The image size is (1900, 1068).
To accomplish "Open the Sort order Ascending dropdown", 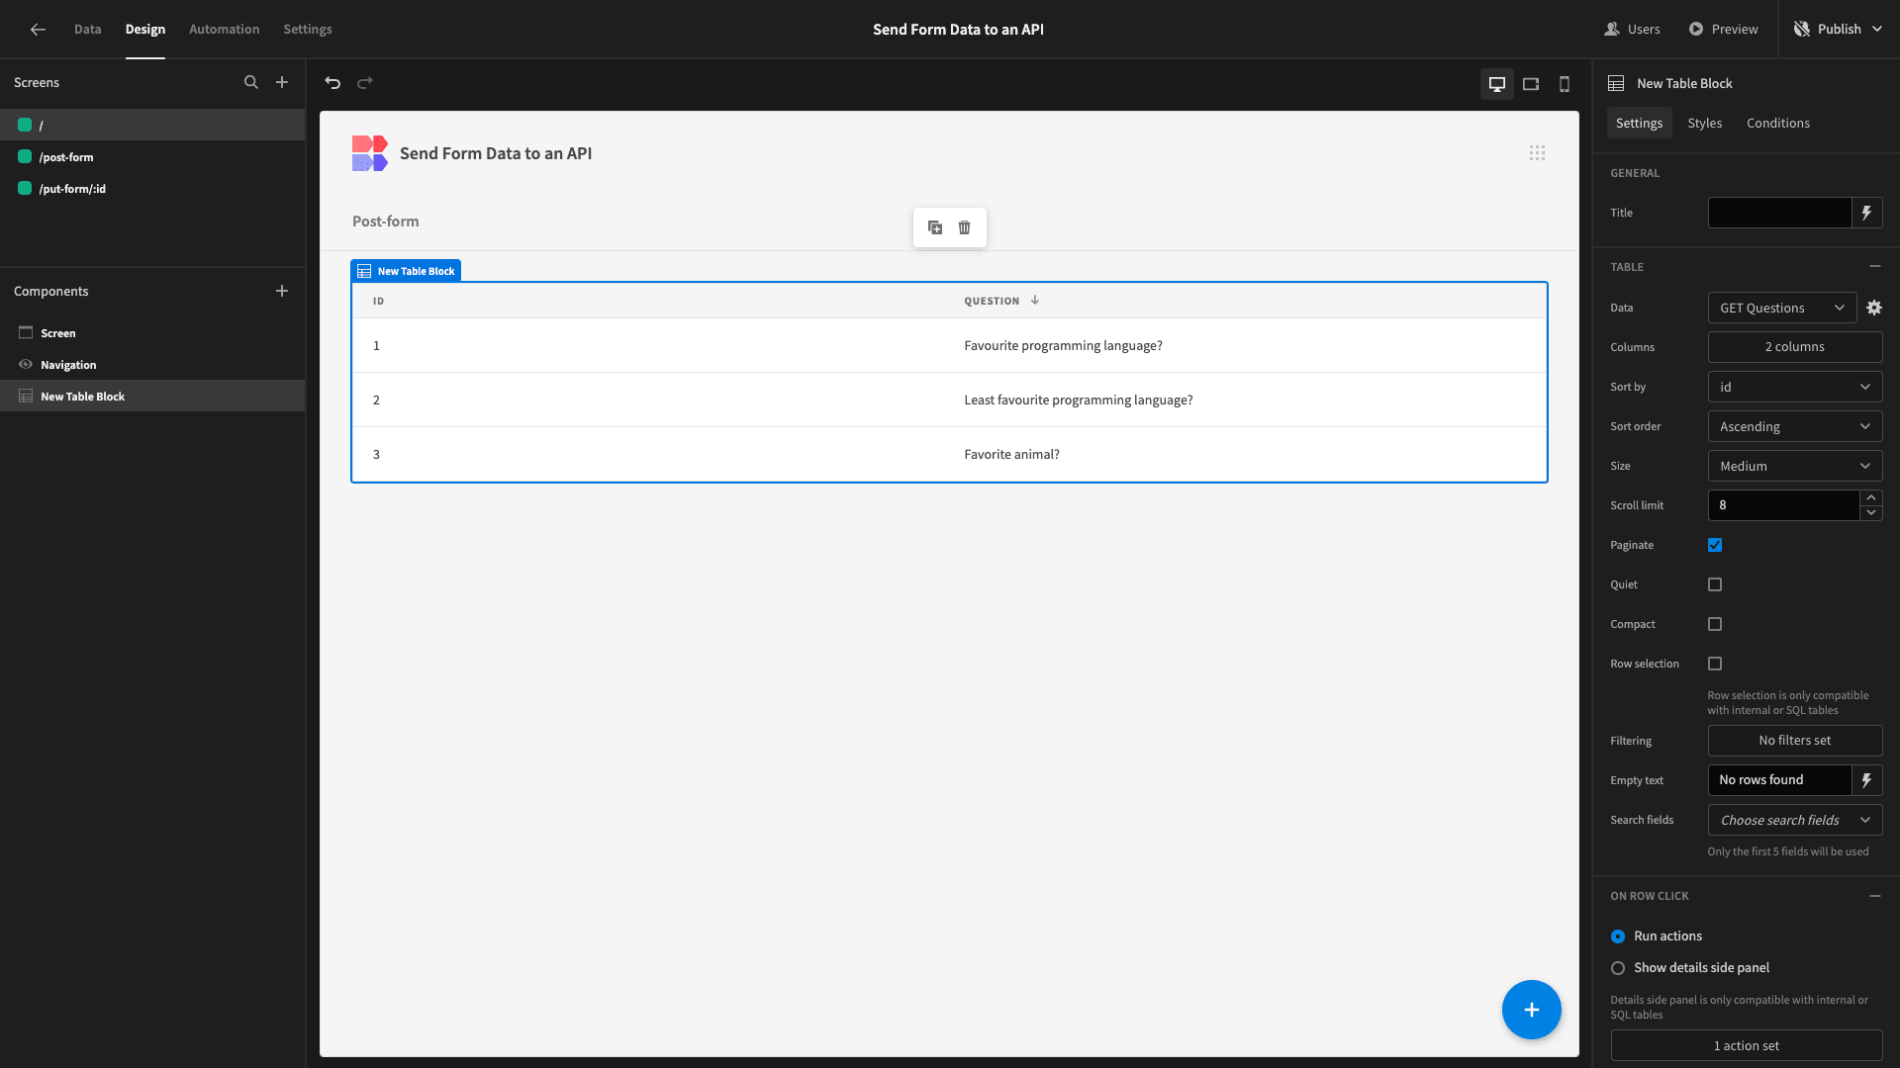I will (x=1795, y=426).
